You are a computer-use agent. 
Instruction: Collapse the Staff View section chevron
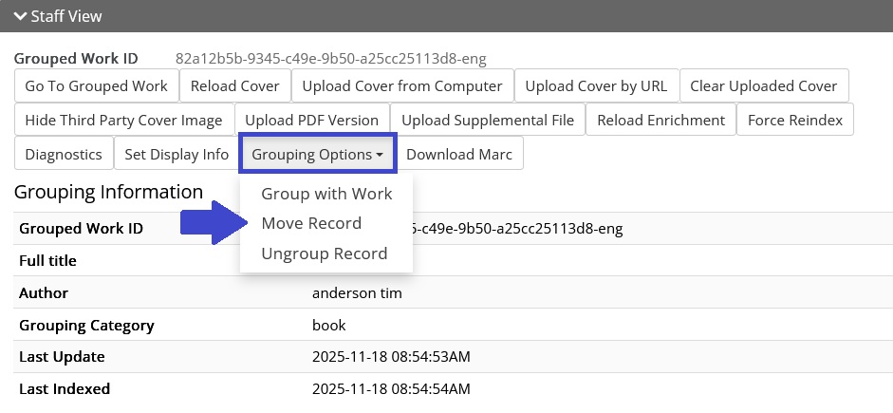tap(19, 16)
